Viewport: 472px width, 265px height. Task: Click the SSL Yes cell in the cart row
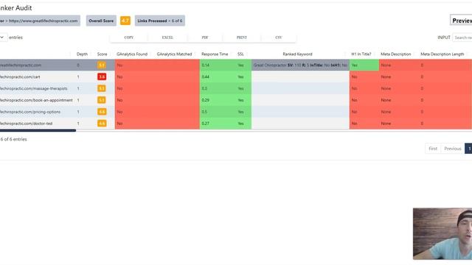coord(244,77)
